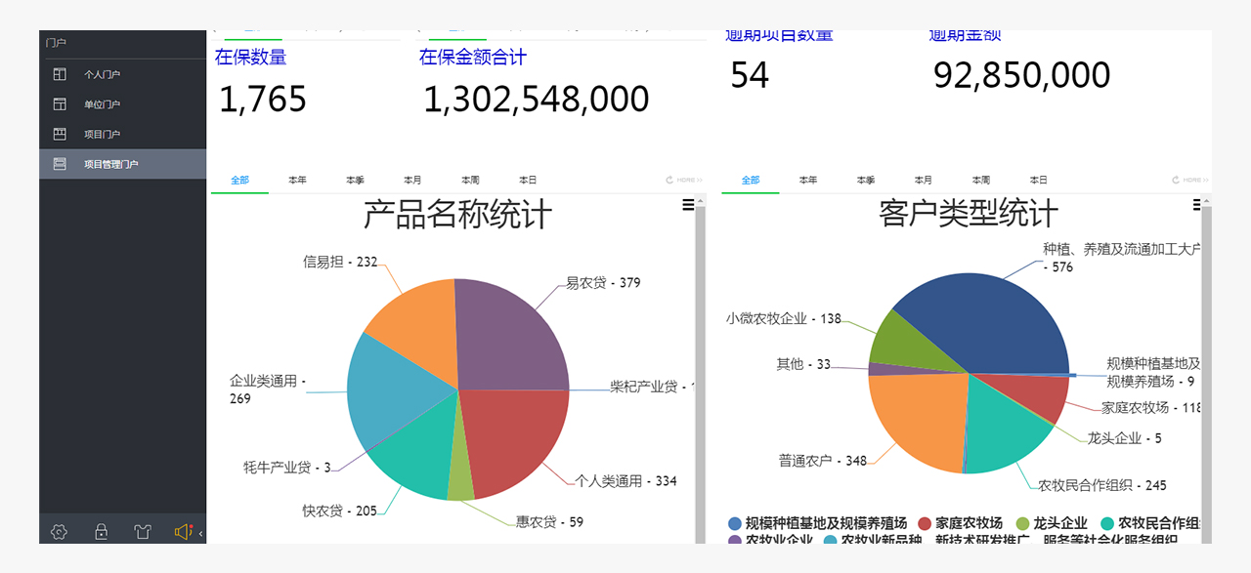Select 本周 tab above 产品名称统计 chart

coord(470,181)
